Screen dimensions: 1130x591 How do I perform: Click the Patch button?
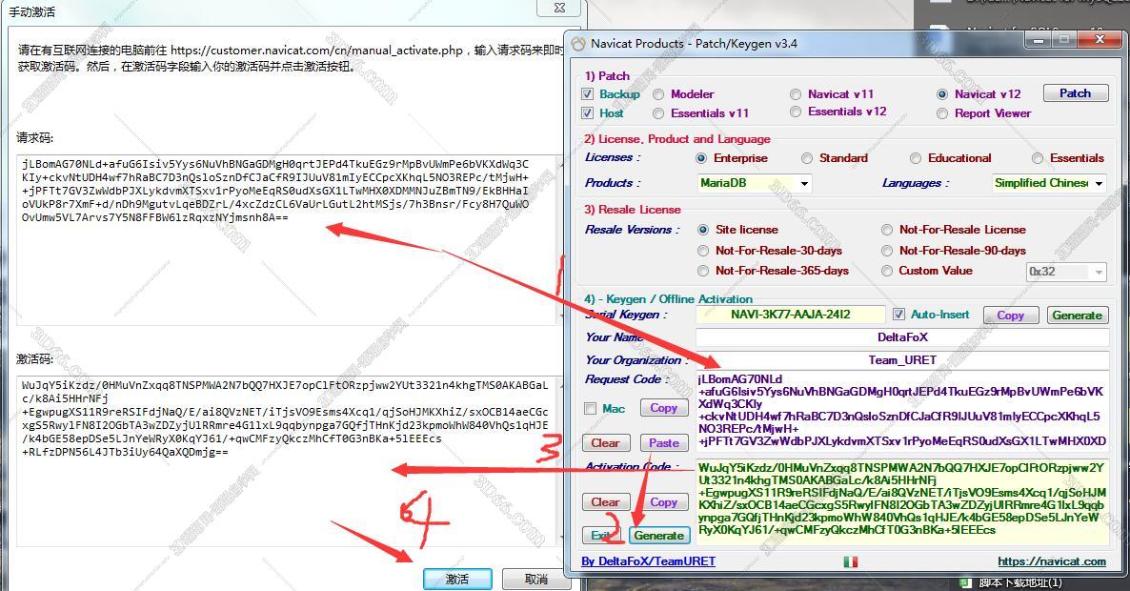tap(1075, 93)
